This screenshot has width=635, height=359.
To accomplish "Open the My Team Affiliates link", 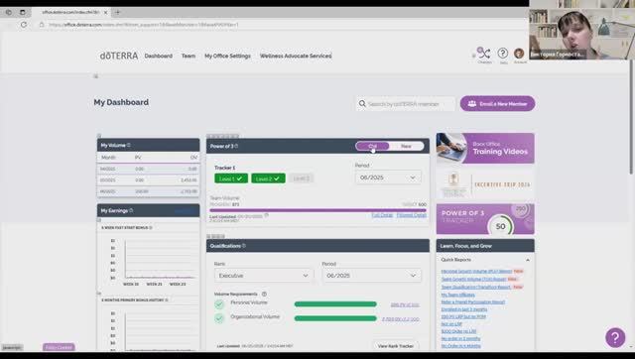I will (x=457, y=295).
